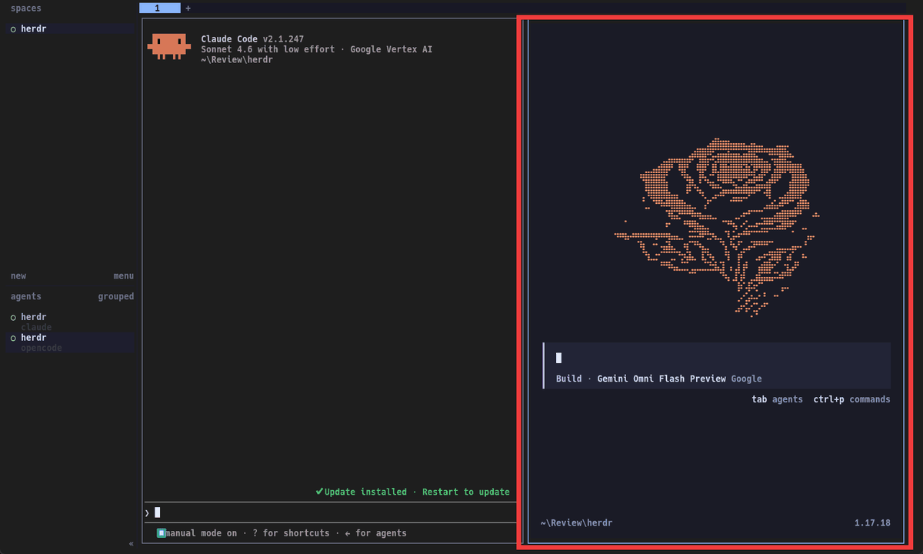Click the status circle next to herdr space
The width and height of the screenshot is (923, 554).
pos(13,29)
